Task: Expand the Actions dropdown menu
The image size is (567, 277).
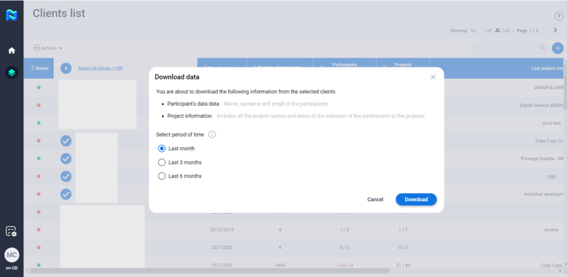Action: click(x=48, y=48)
